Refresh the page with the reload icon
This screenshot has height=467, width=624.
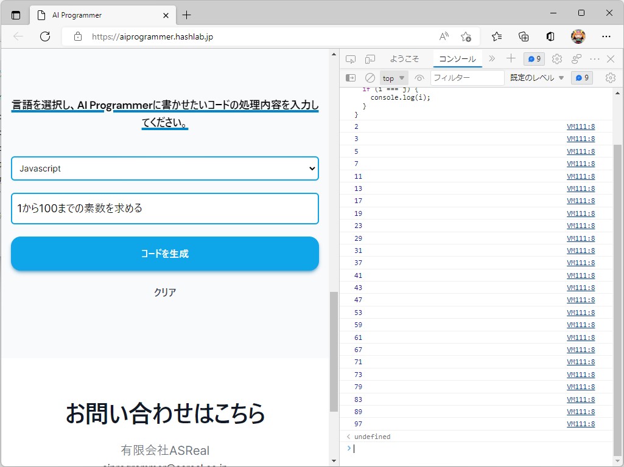point(44,36)
